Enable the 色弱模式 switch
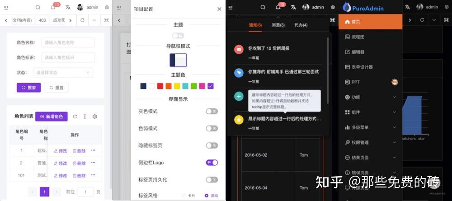 (212, 128)
